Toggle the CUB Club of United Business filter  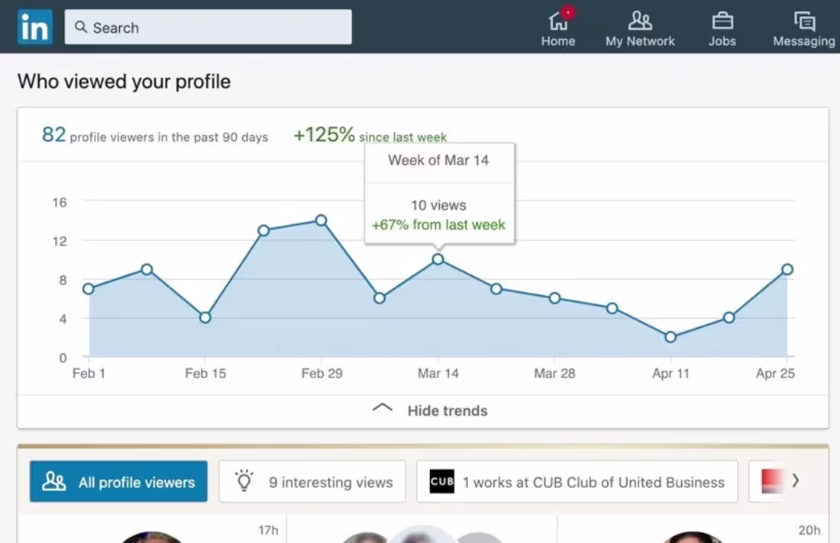point(577,481)
